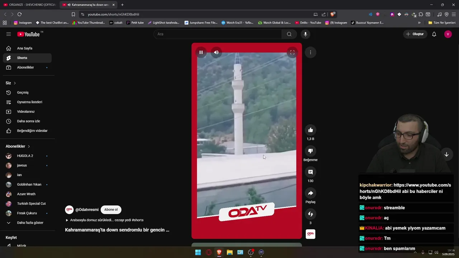Expand the Abonelikler subscriptions heading
This screenshot has height=258, width=459.
[18, 146]
